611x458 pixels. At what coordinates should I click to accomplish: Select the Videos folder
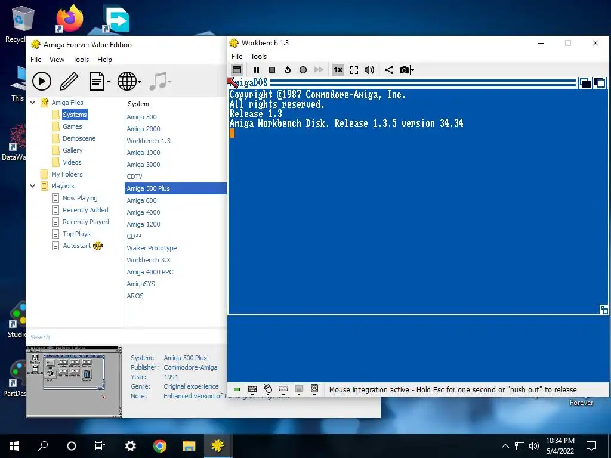point(72,162)
